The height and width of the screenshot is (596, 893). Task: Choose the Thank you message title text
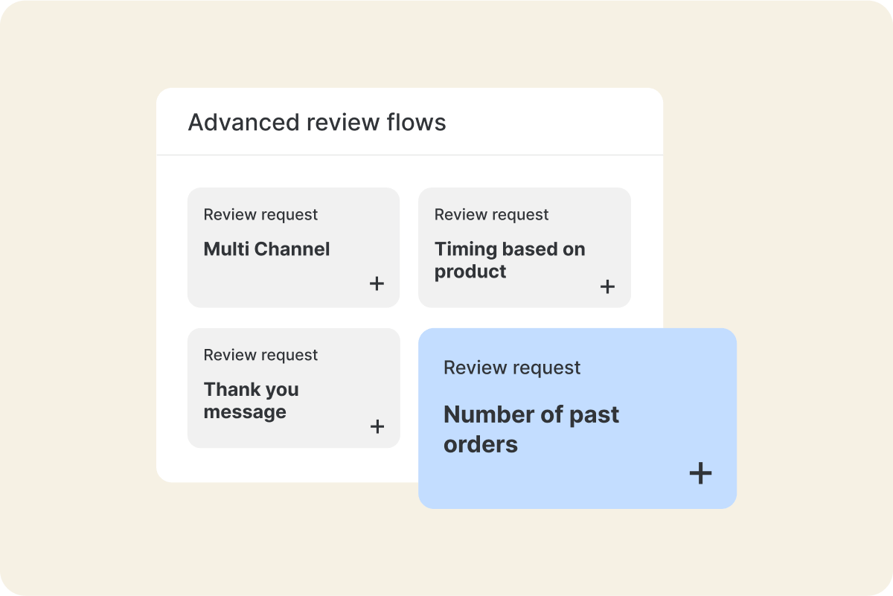251,400
